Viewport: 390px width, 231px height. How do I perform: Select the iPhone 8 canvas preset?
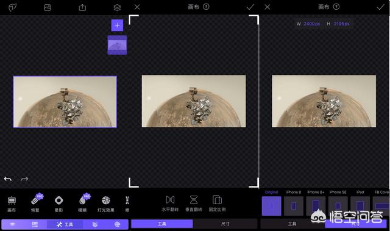coord(294,203)
